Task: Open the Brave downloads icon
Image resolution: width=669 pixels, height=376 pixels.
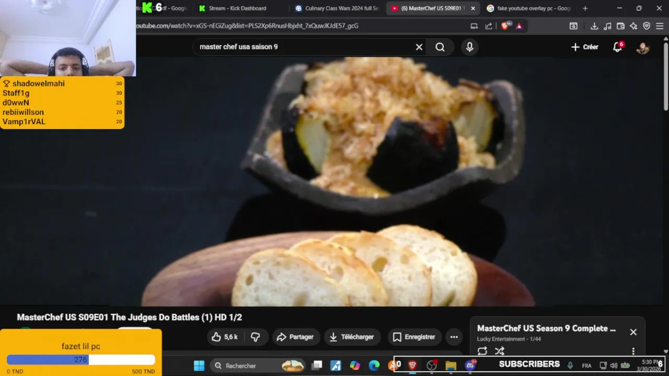Action: [x=594, y=26]
